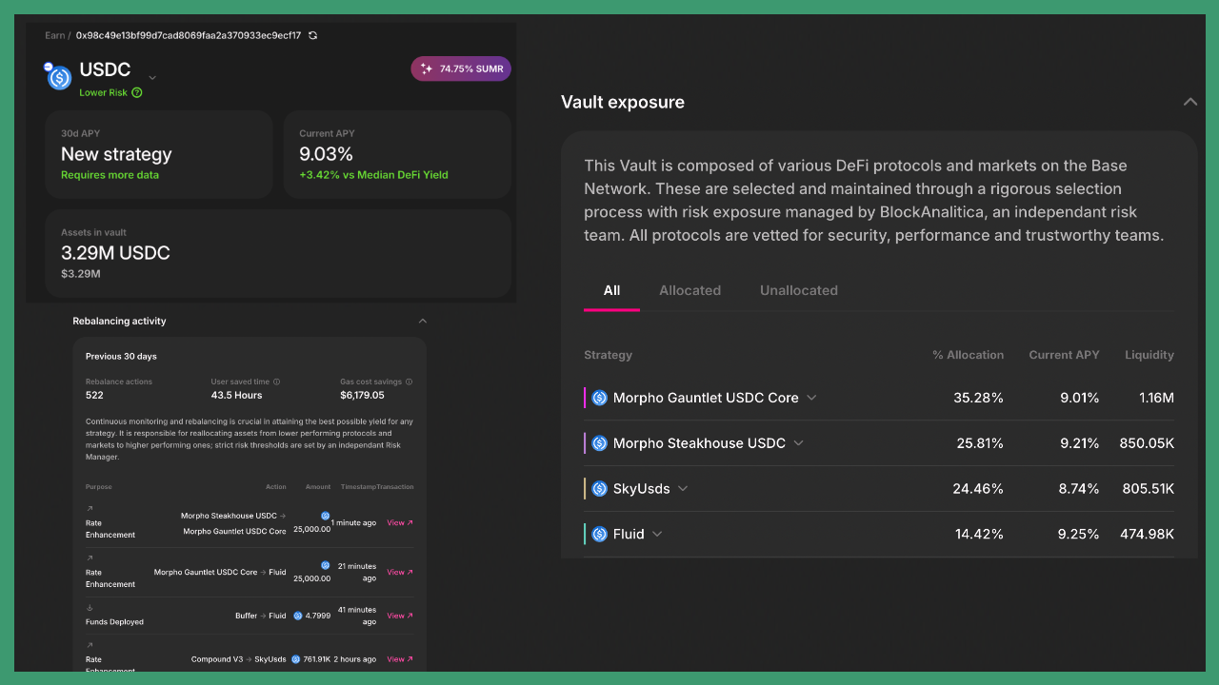The height and width of the screenshot is (685, 1219).
Task: Click the Current APY column header in exposure table
Action: (1064, 355)
